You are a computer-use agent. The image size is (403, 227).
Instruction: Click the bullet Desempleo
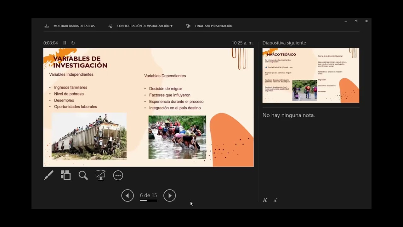tap(64, 100)
